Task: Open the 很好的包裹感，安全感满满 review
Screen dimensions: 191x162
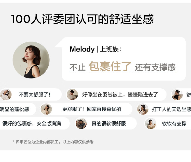Action: [x=32, y=123]
